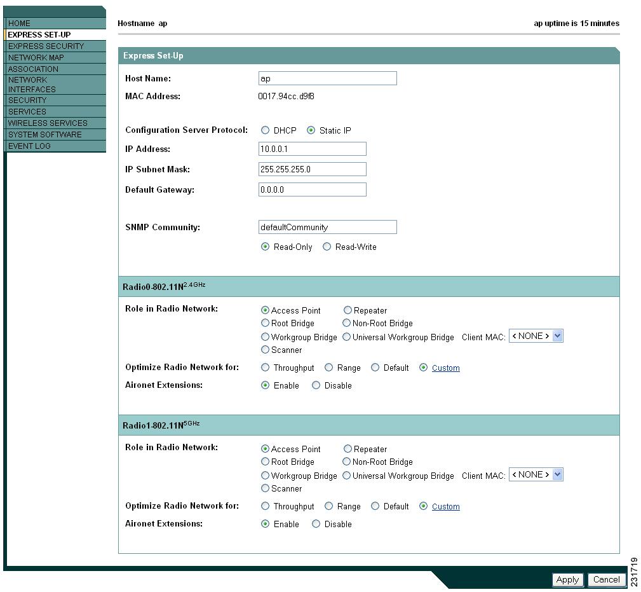Click the 'ap uptime is 15 minutes' text
The height and width of the screenshot is (592, 641).
(x=576, y=24)
